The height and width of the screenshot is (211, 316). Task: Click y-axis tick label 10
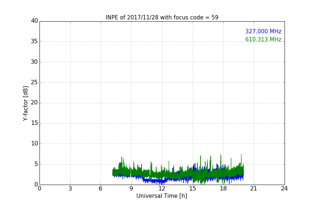[34, 144]
